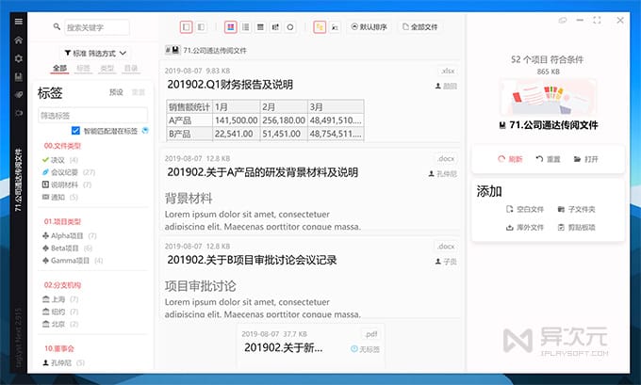Click the magnifier search icon
The height and width of the screenshot is (385, 641).
[57, 27]
